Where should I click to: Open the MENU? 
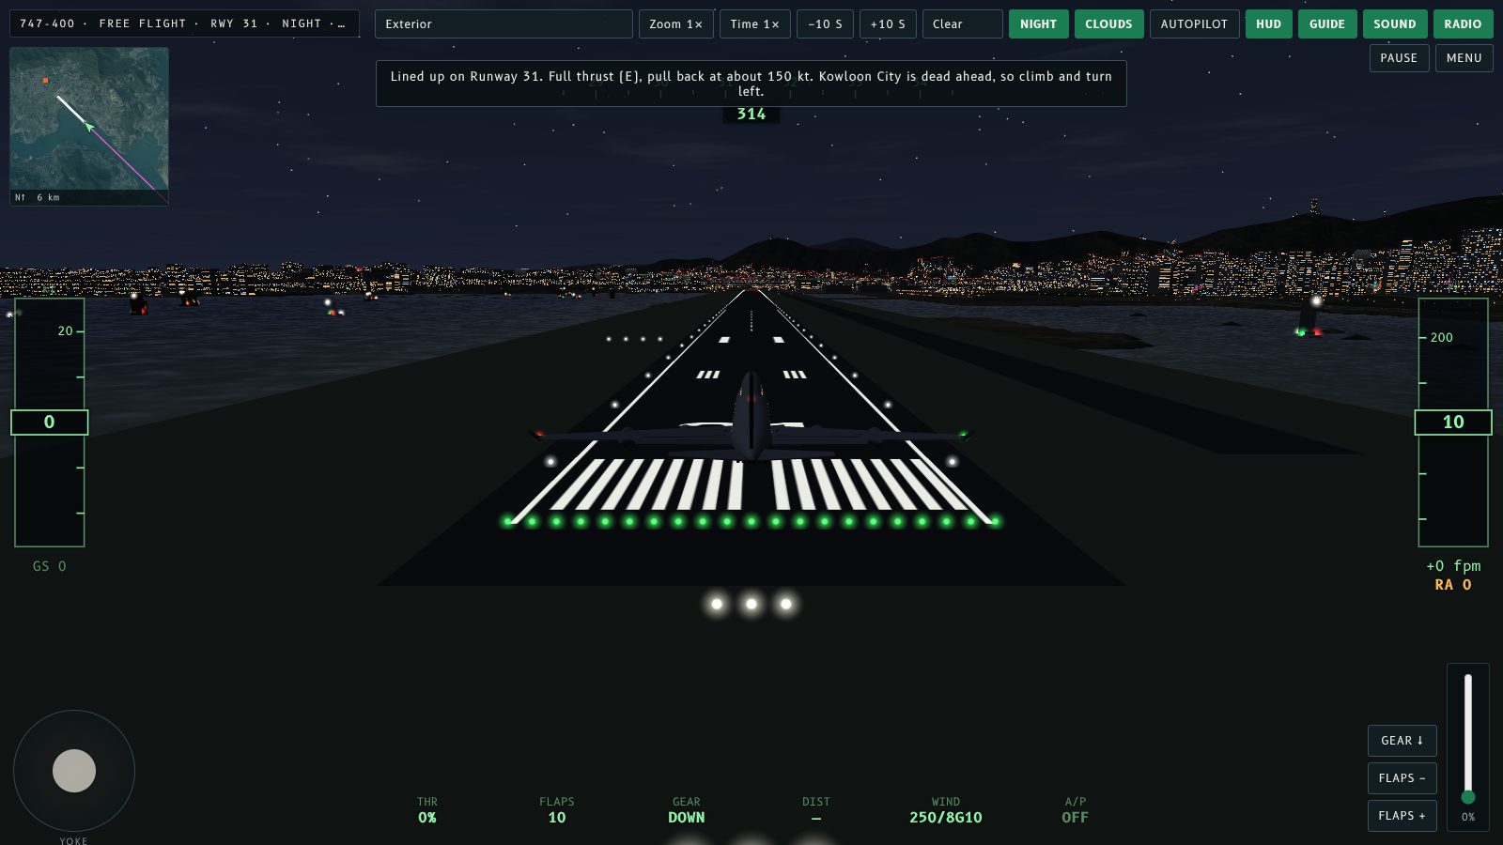click(1464, 58)
